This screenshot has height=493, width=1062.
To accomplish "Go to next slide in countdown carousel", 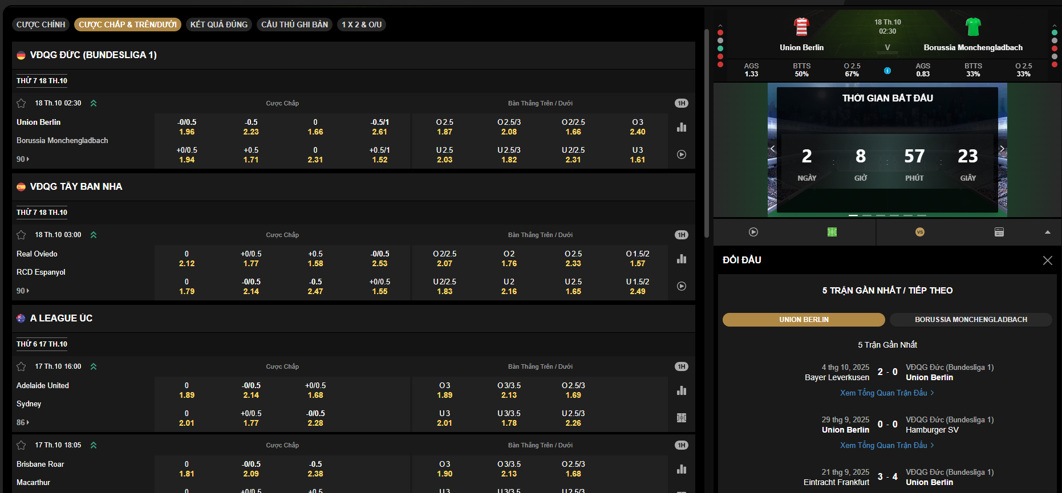I will [1002, 149].
